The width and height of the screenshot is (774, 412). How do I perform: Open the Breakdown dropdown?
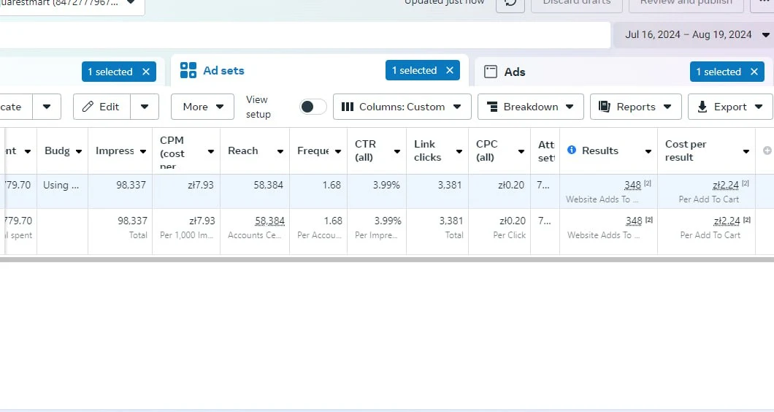531,107
